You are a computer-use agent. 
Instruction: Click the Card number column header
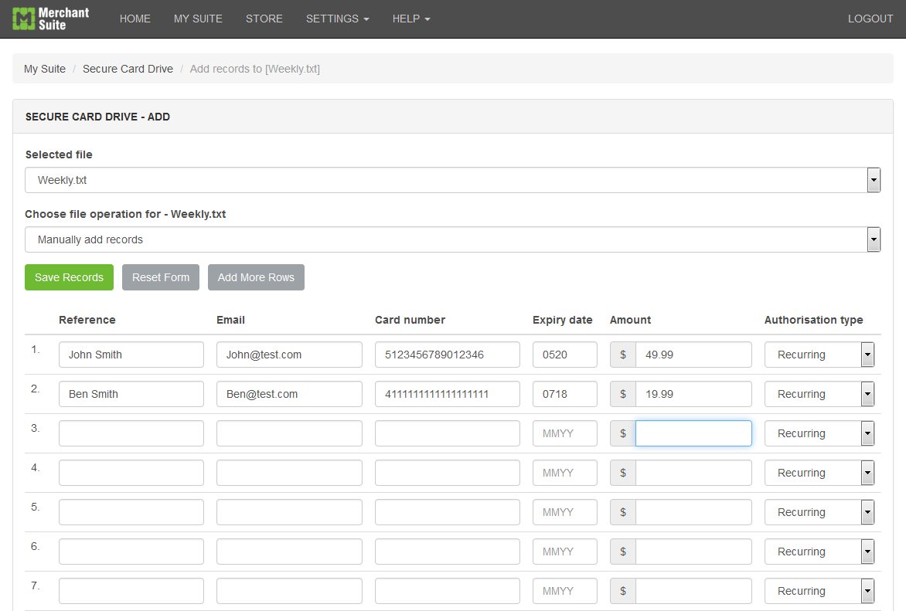pyautogui.click(x=410, y=320)
